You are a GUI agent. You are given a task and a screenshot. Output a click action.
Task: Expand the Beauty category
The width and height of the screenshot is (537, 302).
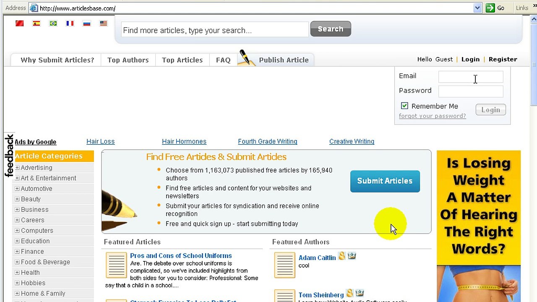point(17,199)
